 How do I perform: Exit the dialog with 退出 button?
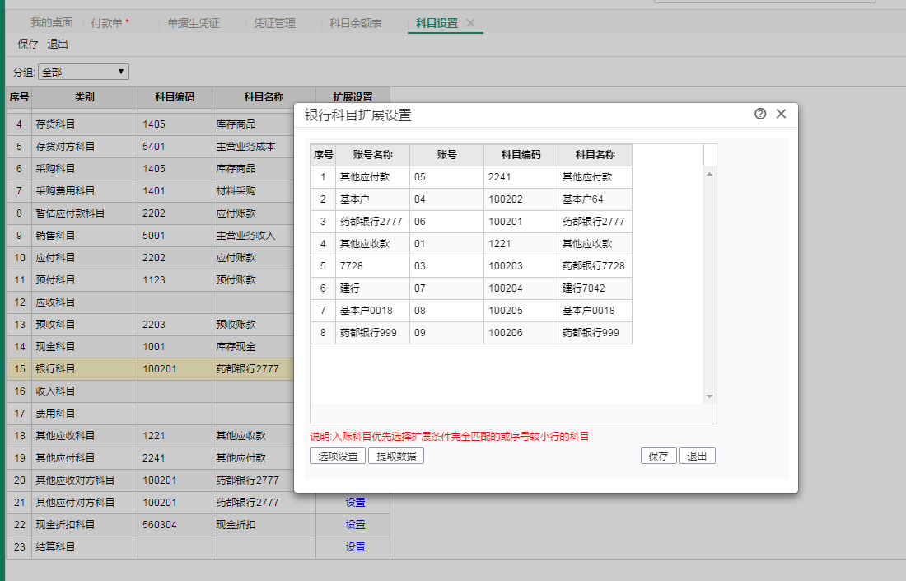698,456
